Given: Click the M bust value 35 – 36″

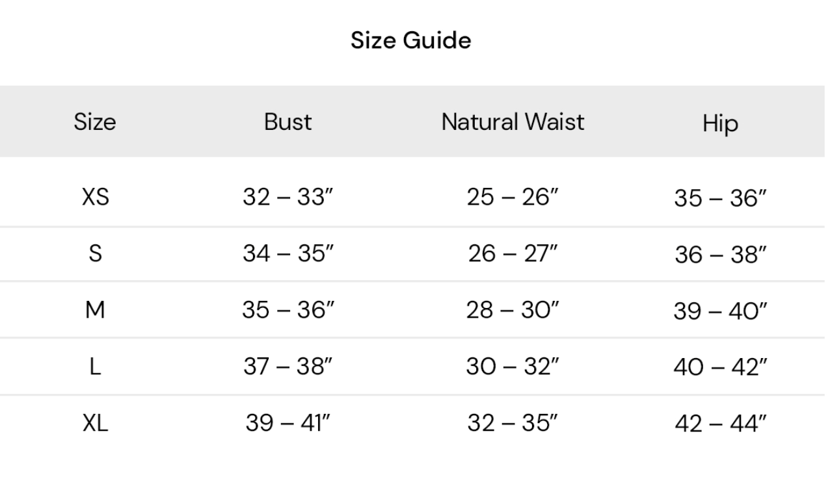Looking at the screenshot, I should pyautogui.click(x=288, y=311).
